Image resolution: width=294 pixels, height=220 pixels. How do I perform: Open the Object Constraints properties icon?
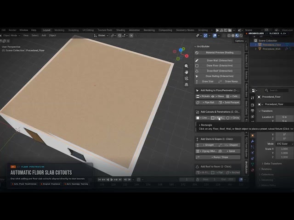[x=253, y=159]
